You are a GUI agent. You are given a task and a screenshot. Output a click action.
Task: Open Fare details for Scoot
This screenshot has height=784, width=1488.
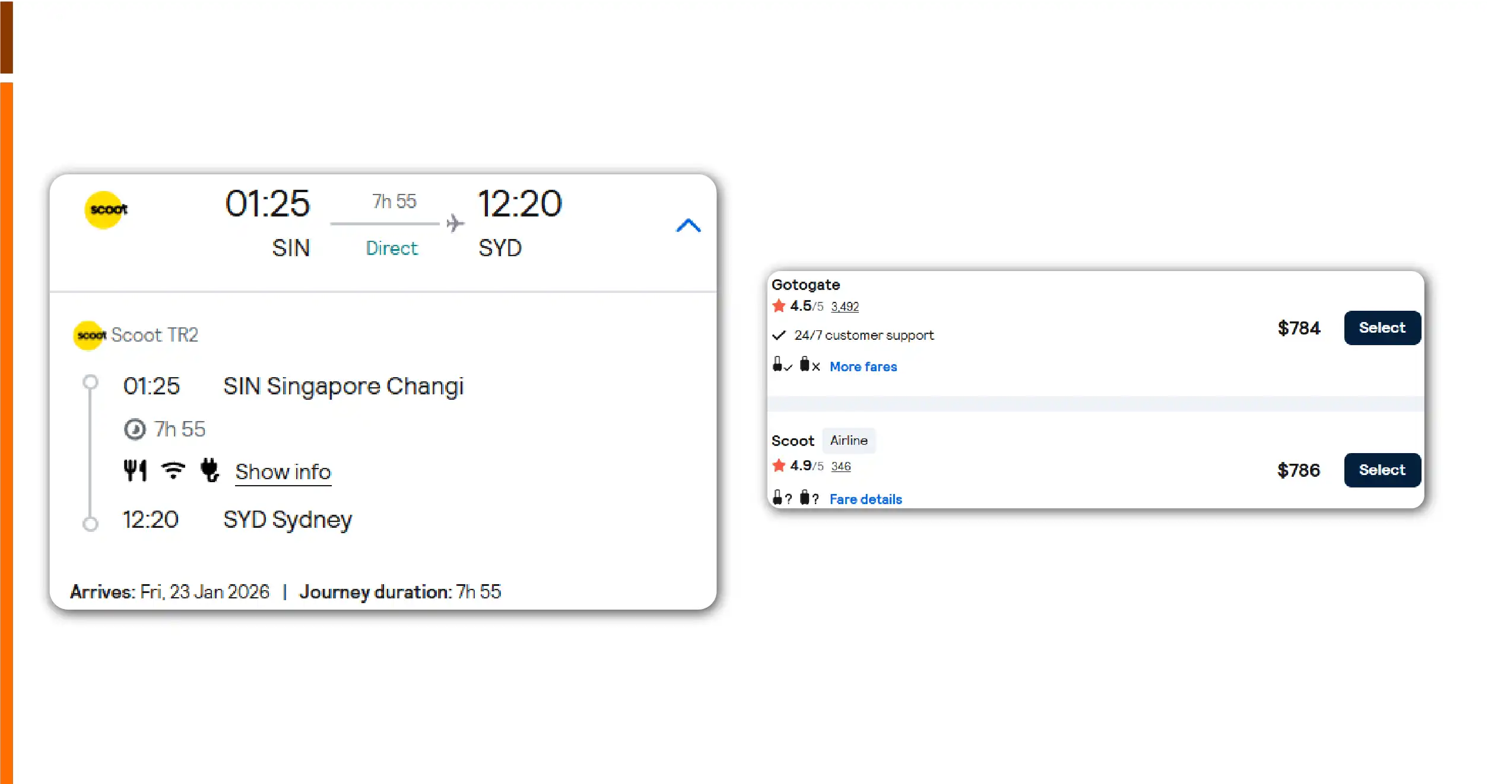point(865,499)
